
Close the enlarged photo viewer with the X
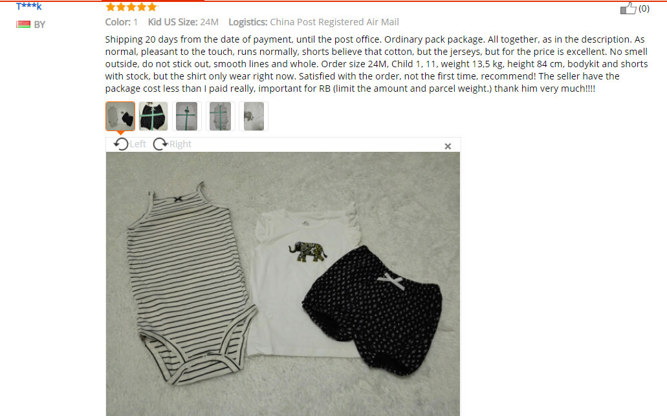448,146
